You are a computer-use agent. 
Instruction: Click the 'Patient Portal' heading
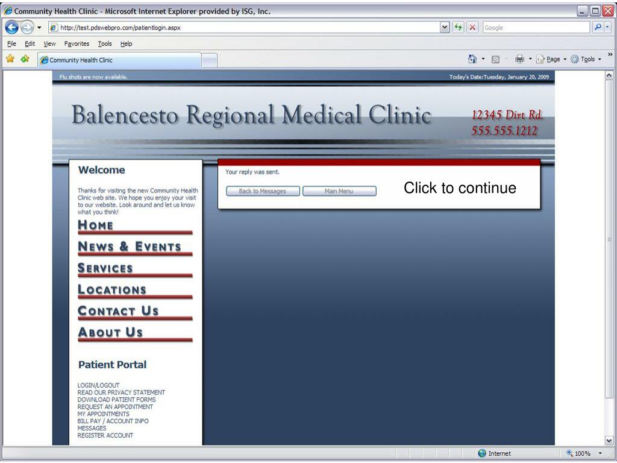[x=112, y=365]
